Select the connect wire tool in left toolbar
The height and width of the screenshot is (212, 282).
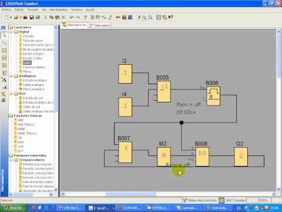[x=4, y=43]
